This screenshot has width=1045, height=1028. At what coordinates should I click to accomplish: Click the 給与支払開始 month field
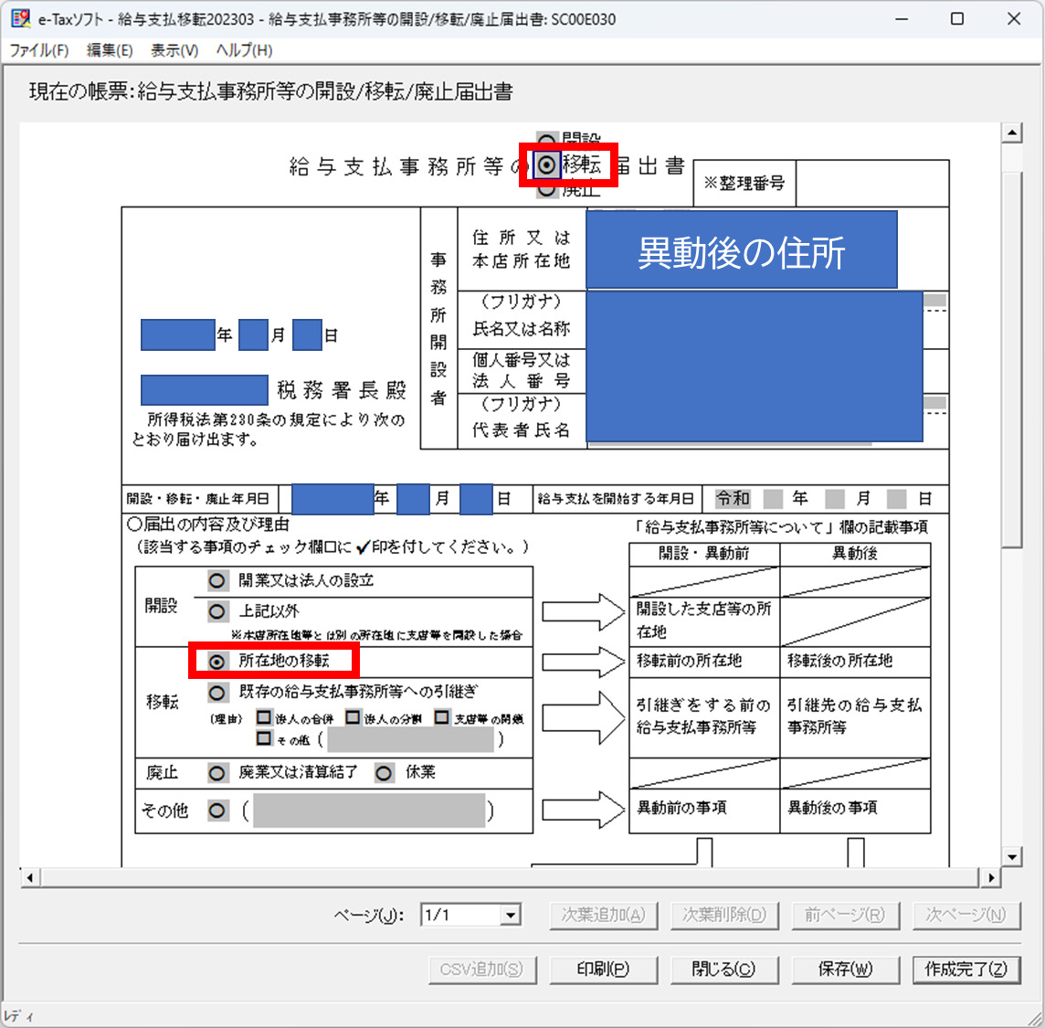(834, 499)
